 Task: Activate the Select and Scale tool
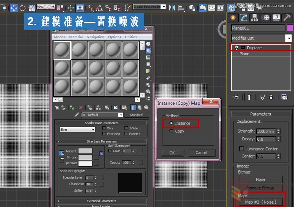click(x=32, y=8)
